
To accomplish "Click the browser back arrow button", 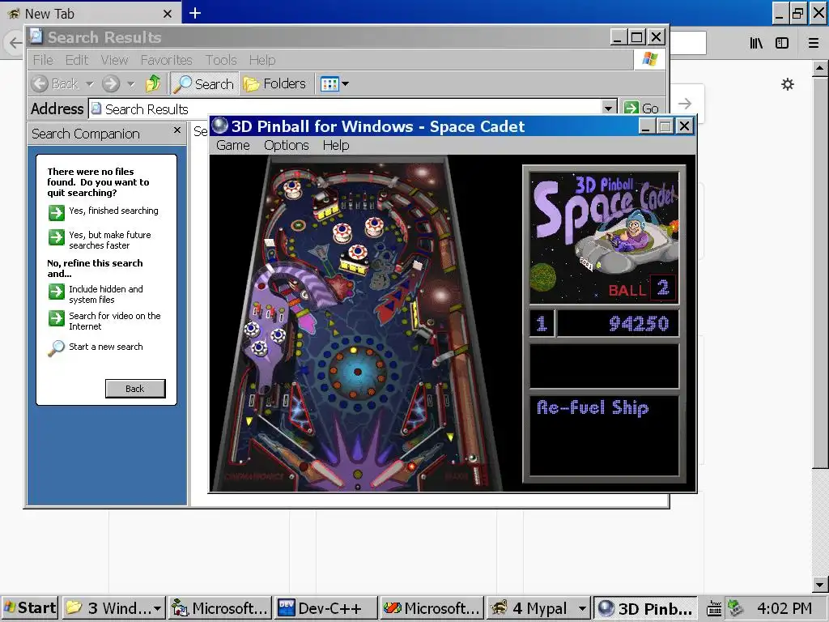I will 15,43.
